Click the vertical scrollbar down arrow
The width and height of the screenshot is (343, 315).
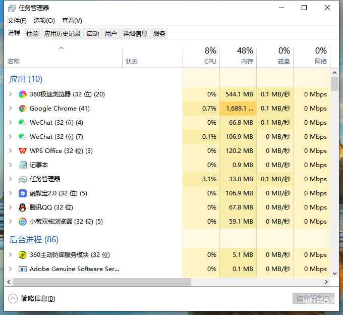[x=334, y=274]
